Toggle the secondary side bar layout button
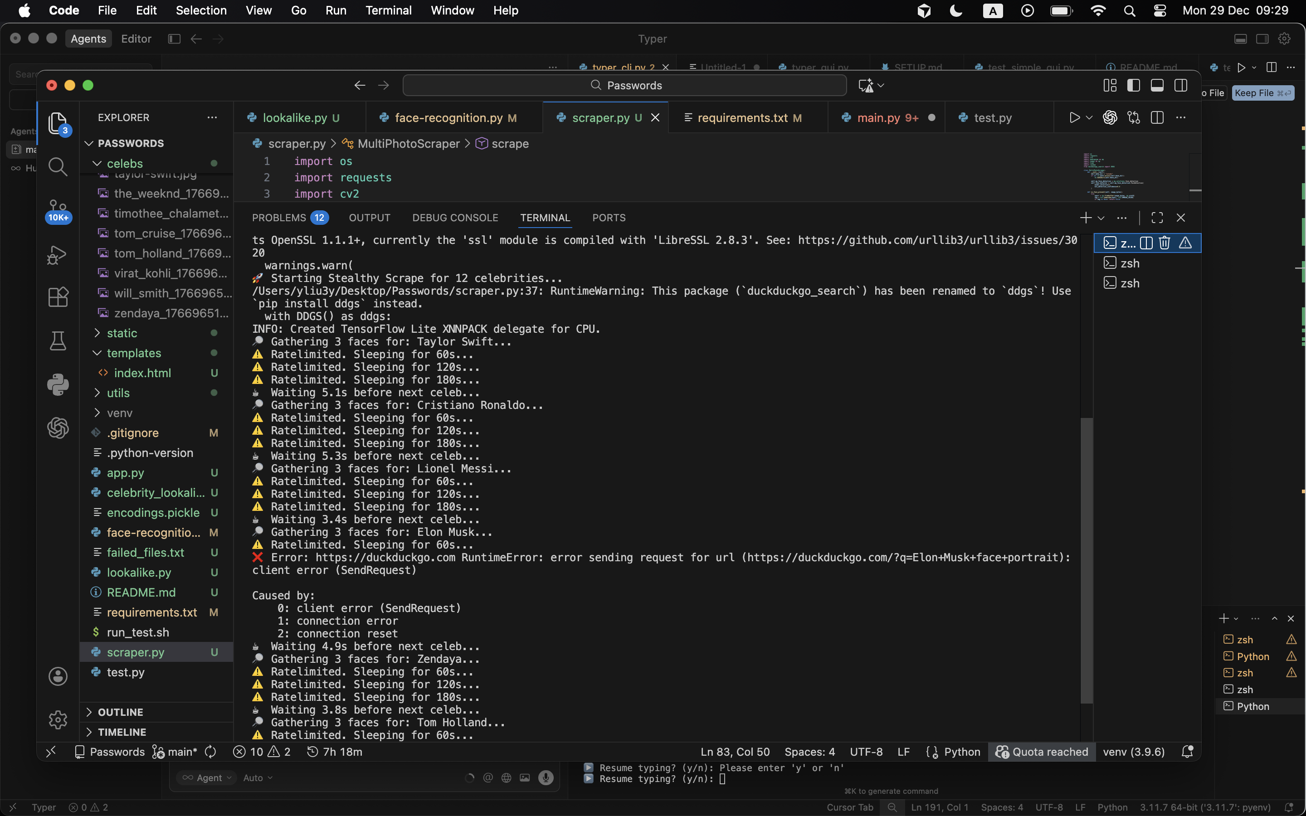Image resolution: width=1306 pixels, height=816 pixels. (x=1181, y=85)
